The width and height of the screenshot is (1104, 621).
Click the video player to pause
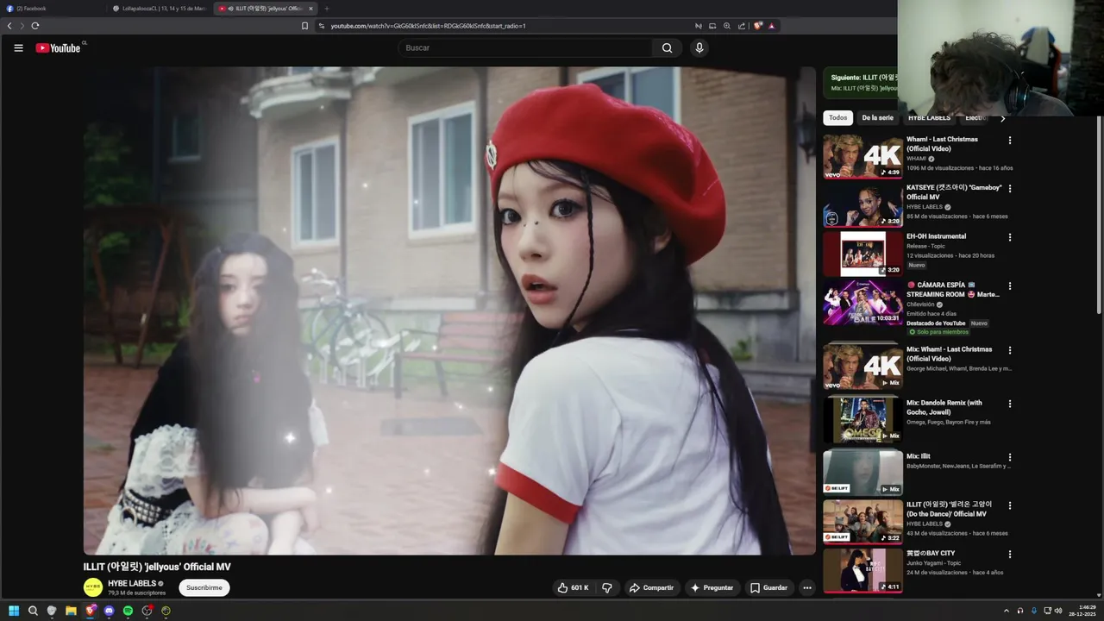pyautogui.click(x=449, y=310)
